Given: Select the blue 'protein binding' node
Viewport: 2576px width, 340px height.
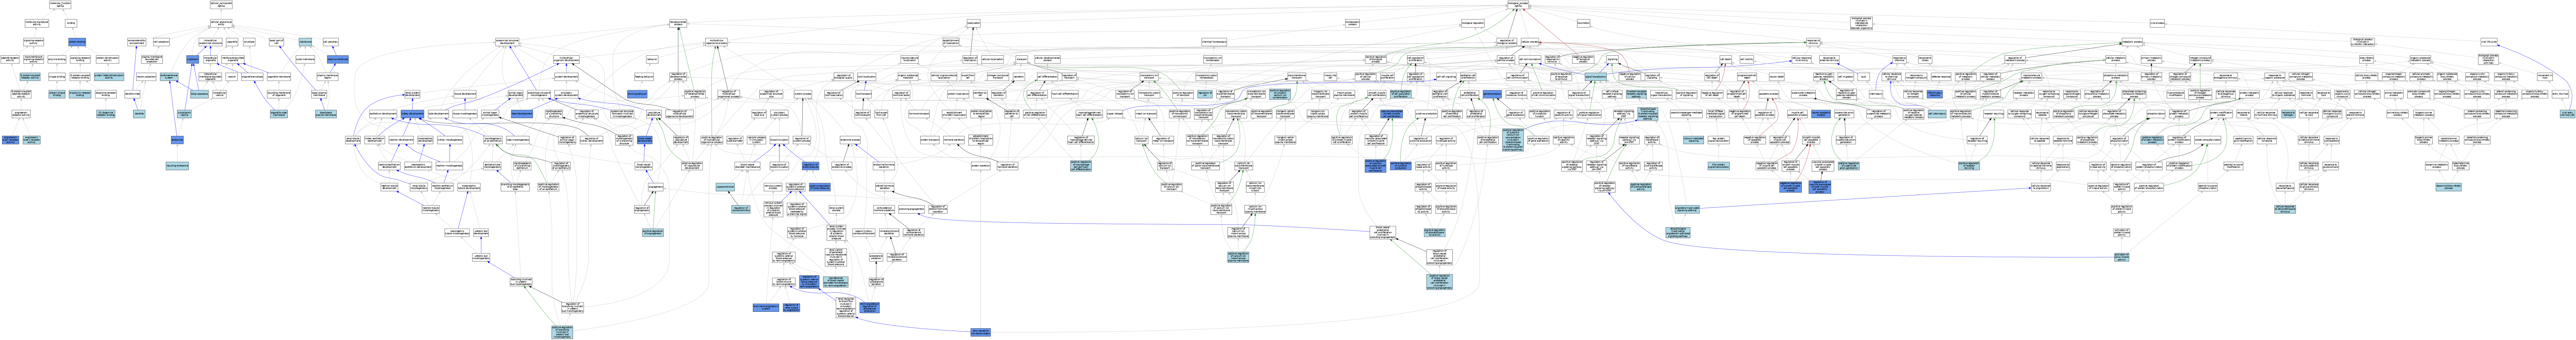Looking at the screenshot, I should 77,42.
